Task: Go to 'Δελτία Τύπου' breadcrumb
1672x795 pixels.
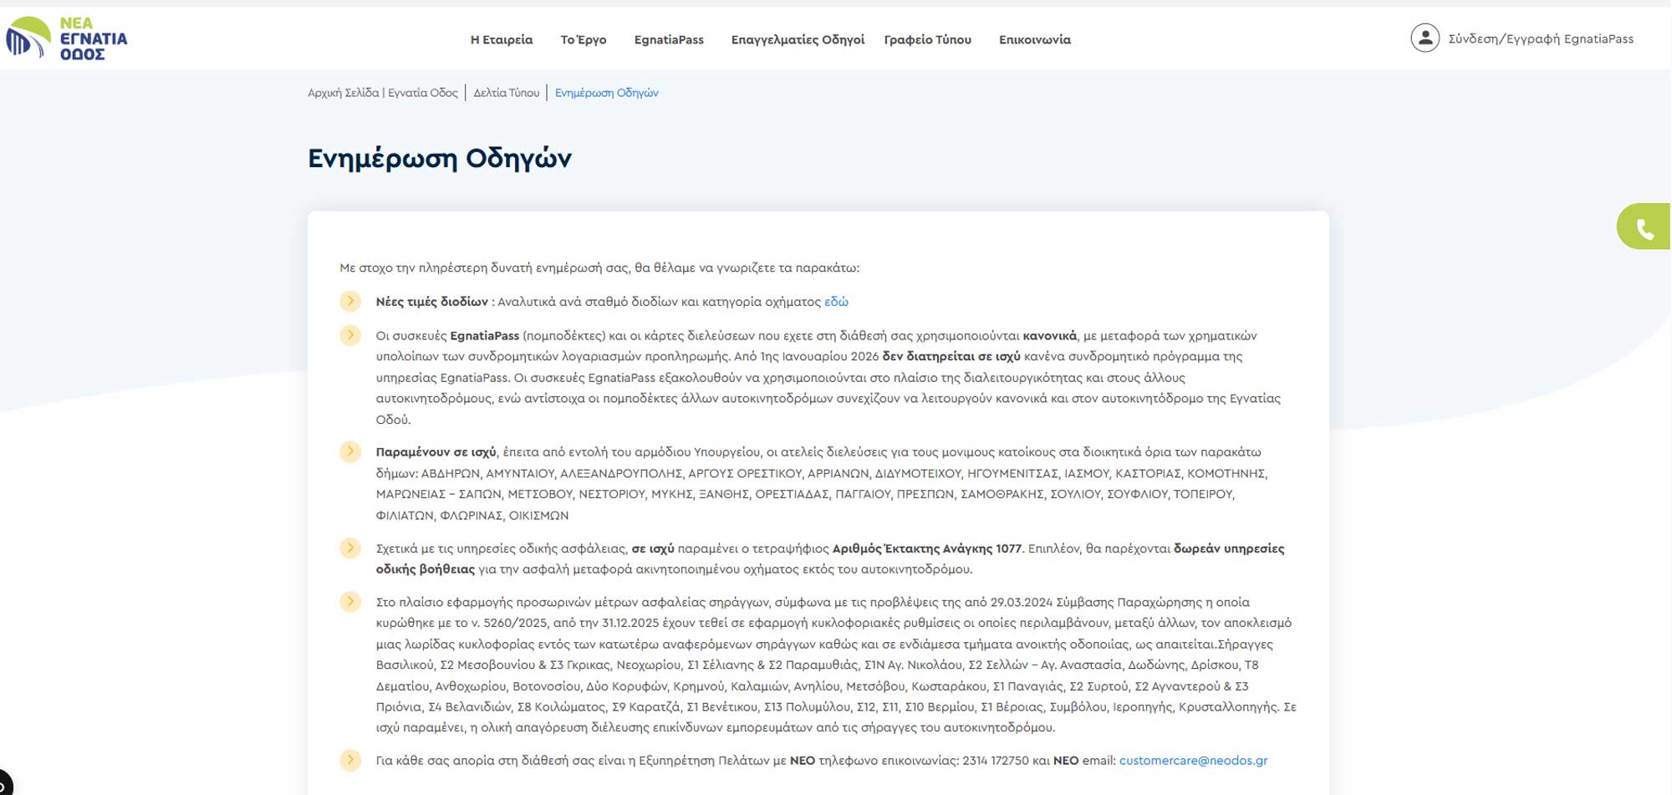Action: coord(507,93)
